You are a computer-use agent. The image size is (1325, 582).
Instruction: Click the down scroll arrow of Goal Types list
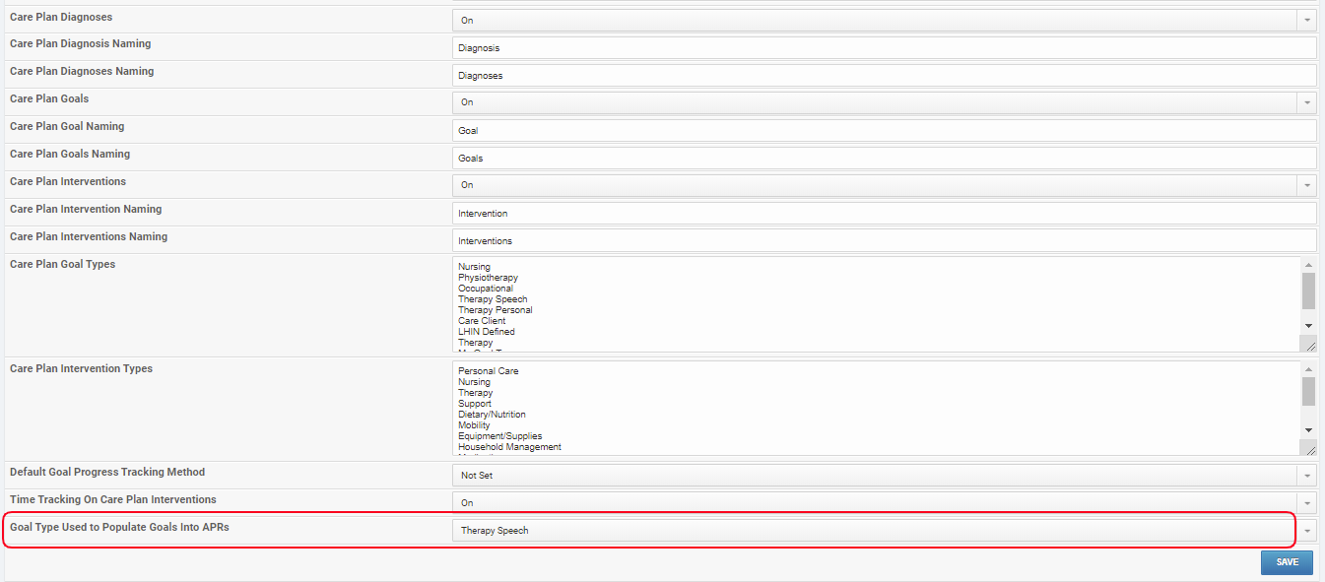click(x=1308, y=325)
